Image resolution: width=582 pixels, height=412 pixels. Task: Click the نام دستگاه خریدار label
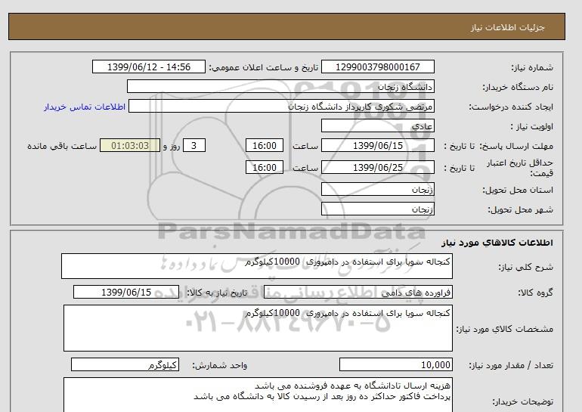(518, 87)
